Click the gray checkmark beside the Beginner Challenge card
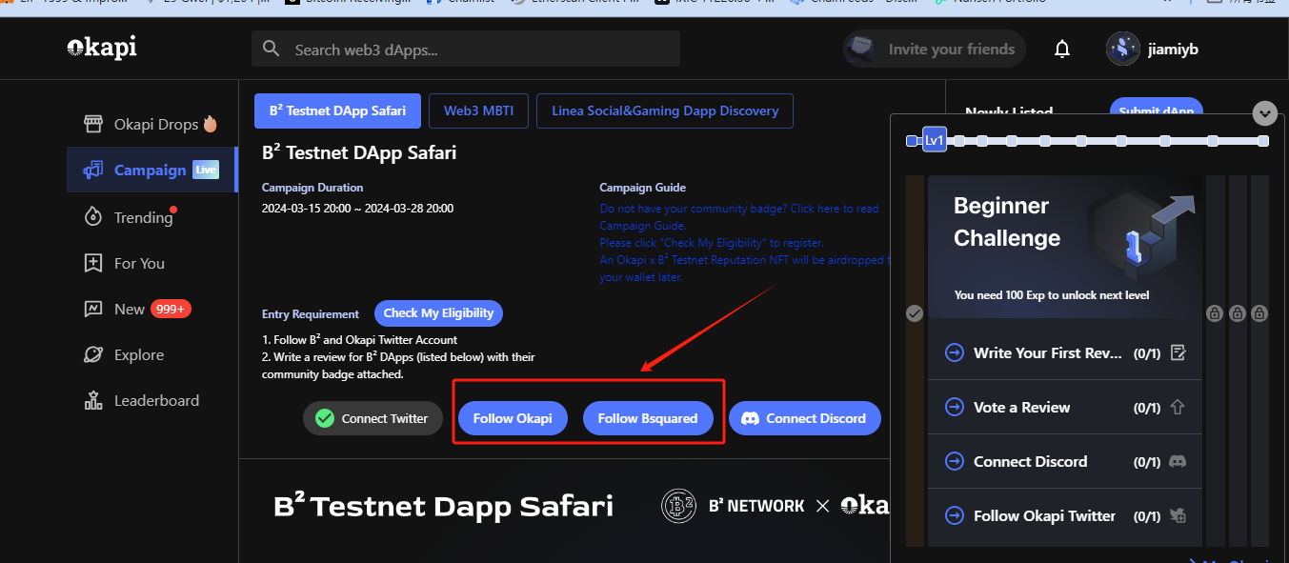 (915, 312)
